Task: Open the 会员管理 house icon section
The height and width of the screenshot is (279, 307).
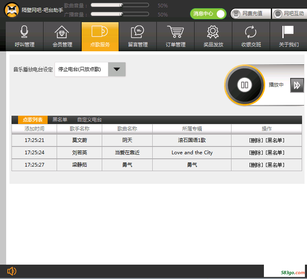Action: (x=62, y=37)
